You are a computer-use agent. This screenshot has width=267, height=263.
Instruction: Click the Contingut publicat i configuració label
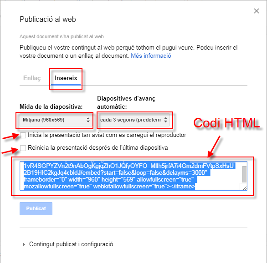click(x=71, y=244)
